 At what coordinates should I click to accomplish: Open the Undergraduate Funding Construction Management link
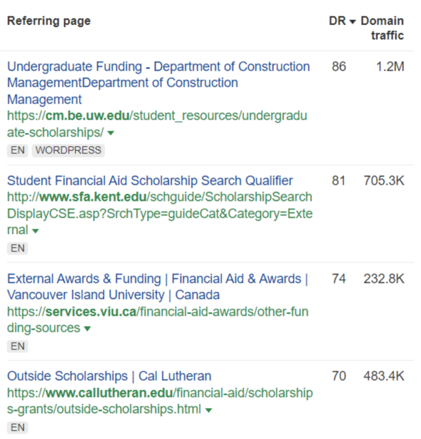click(158, 83)
